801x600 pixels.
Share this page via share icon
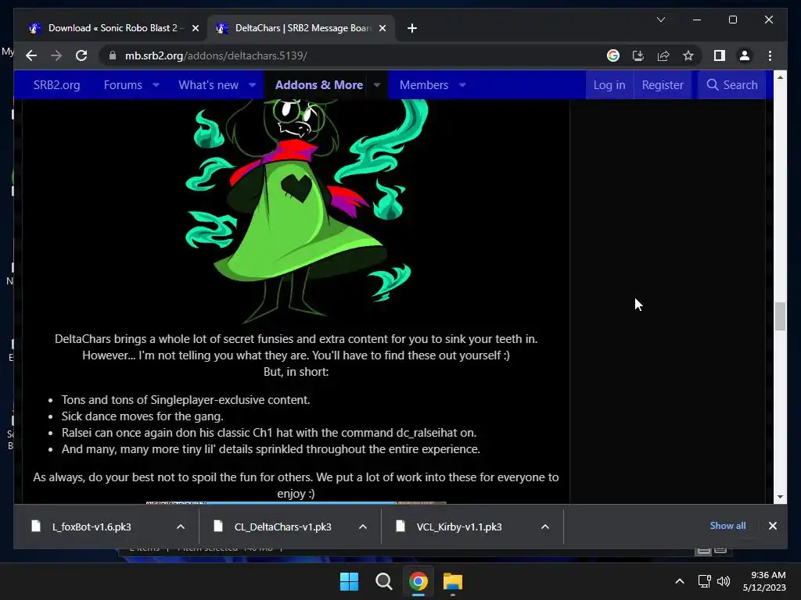[x=663, y=55]
